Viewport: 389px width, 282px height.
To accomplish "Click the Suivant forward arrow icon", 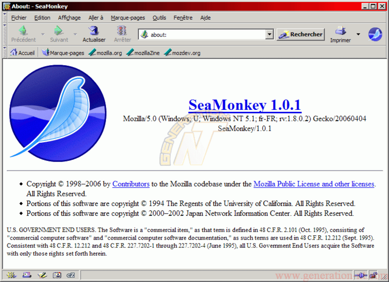I will pyautogui.click(x=59, y=31).
